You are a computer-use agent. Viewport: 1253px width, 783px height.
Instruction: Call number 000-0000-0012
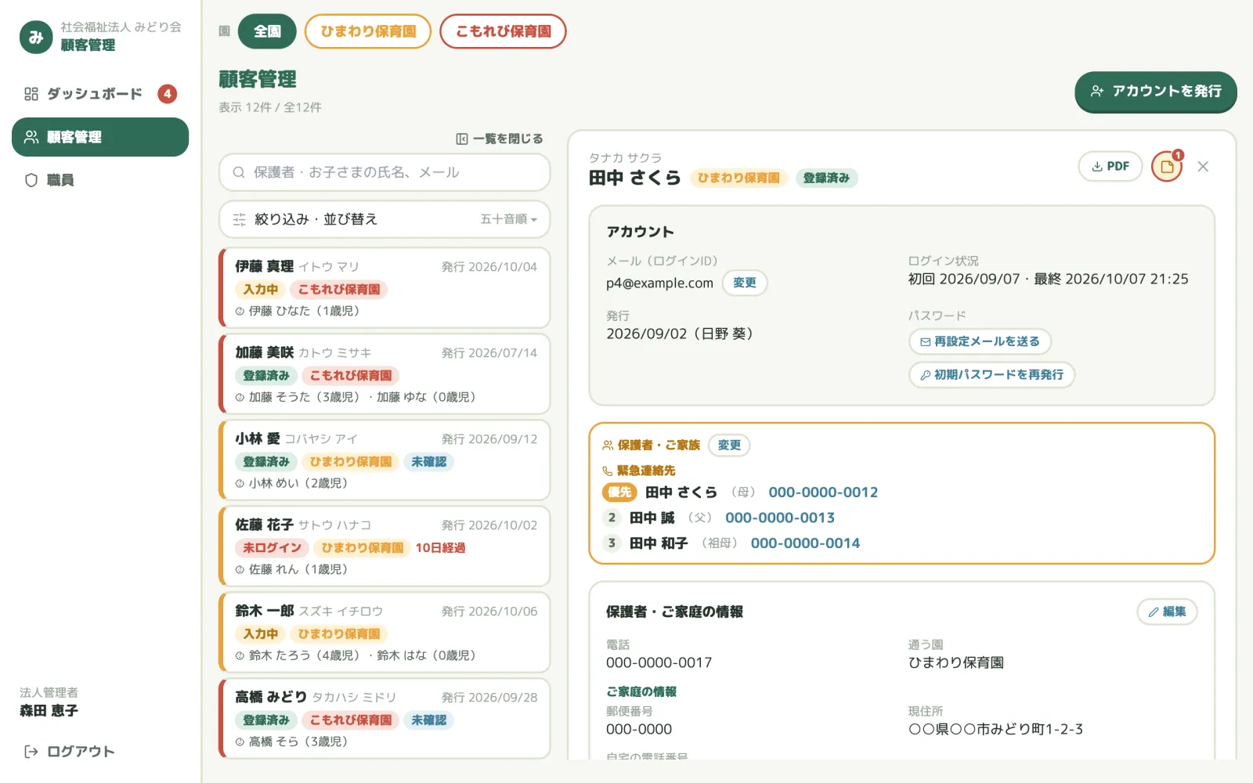823,493
